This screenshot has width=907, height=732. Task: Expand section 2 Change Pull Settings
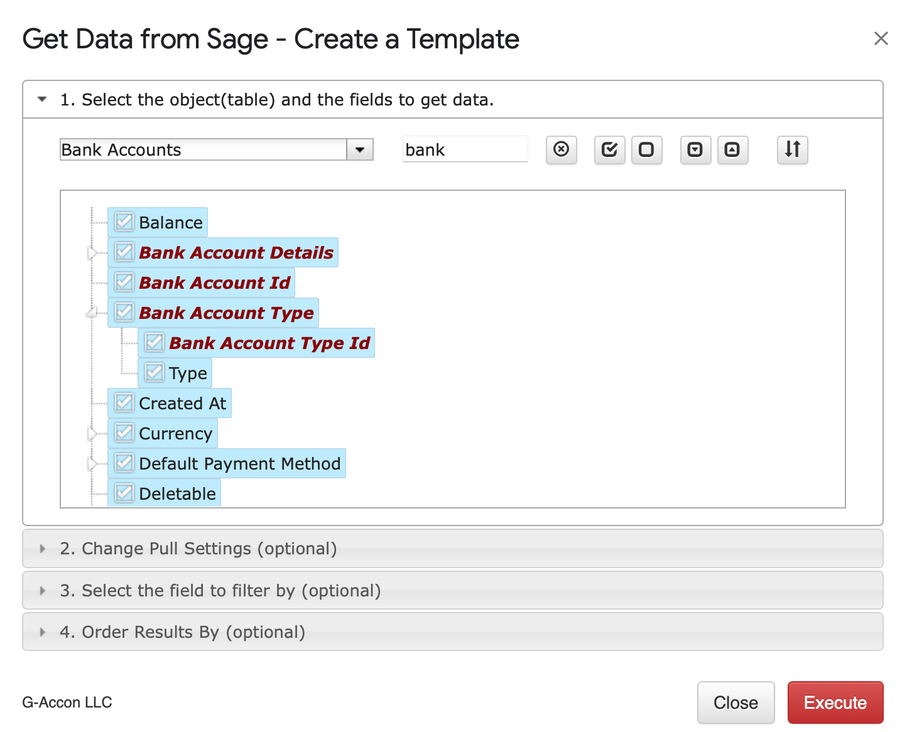452,549
